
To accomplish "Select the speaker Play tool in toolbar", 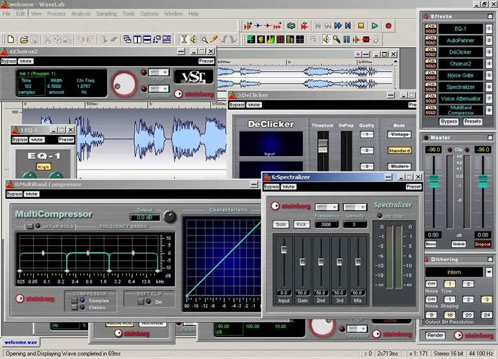I will point(194,39).
